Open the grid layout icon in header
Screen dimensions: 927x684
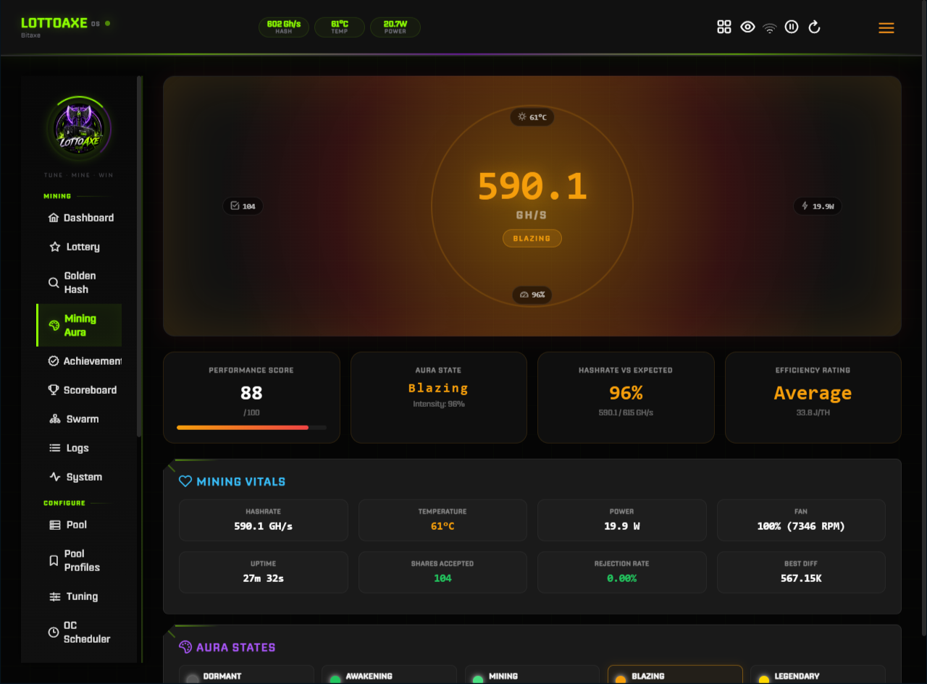pyautogui.click(x=724, y=28)
